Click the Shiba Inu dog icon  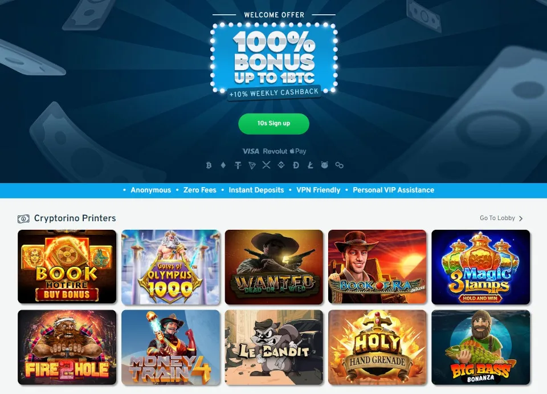[x=324, y=165]
